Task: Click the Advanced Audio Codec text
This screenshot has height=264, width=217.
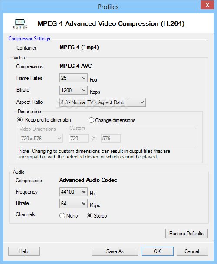Action: [89, 180]
